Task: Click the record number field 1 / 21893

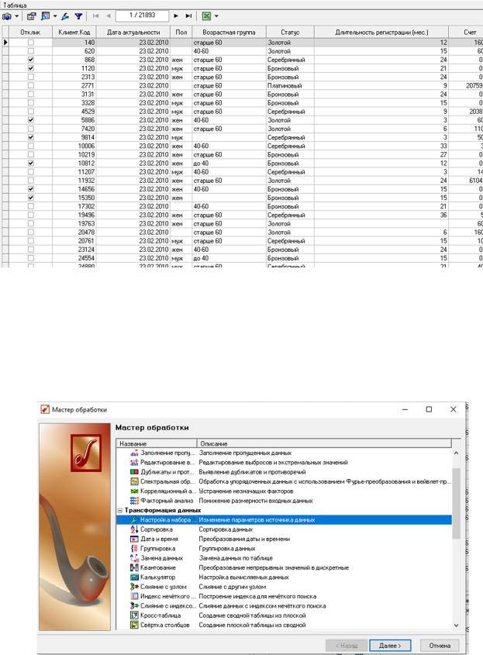Action: pos(142,16)
